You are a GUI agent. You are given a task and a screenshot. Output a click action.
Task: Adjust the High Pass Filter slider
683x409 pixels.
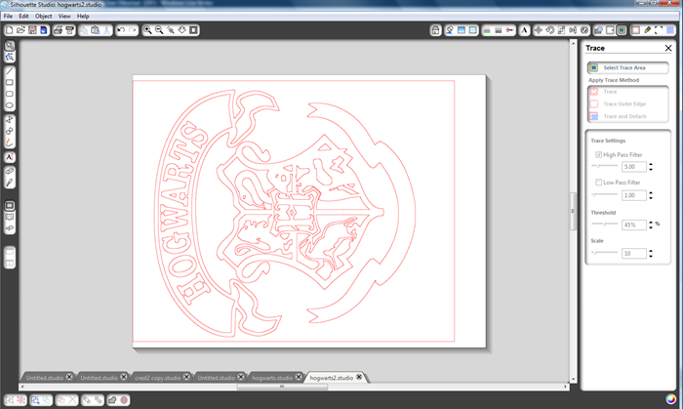[605, 166]
